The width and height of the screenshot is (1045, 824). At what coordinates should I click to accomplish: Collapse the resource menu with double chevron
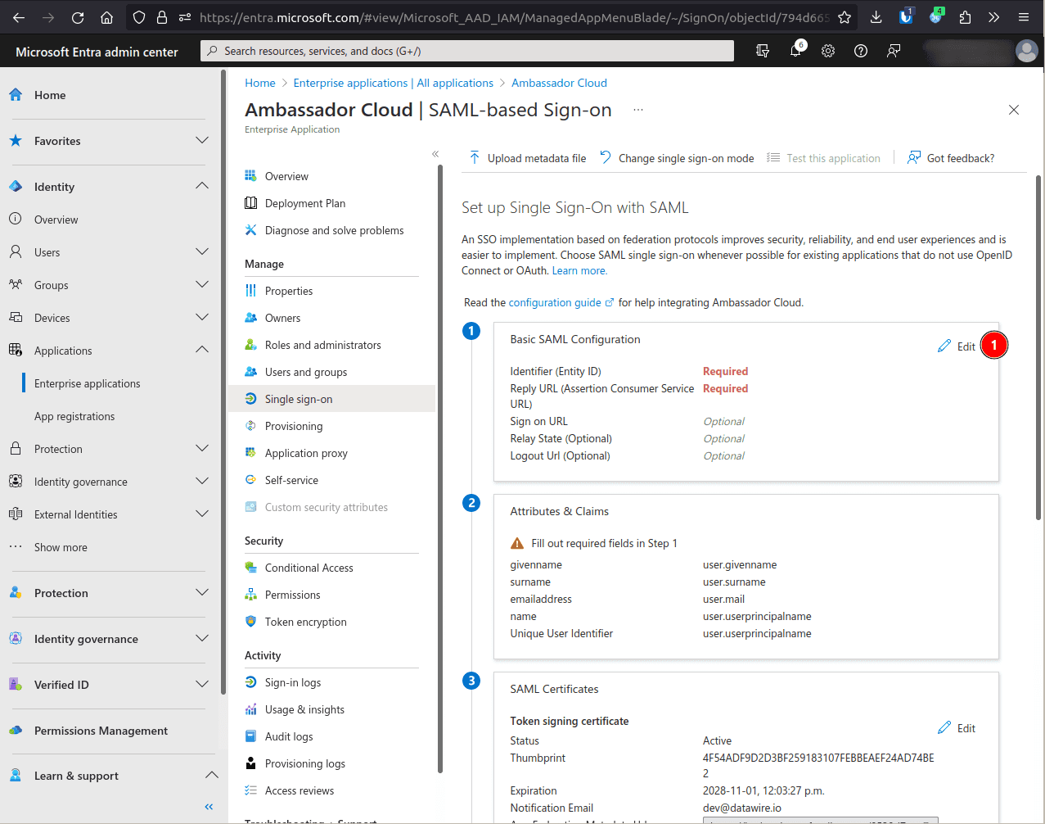click(435, 154)
